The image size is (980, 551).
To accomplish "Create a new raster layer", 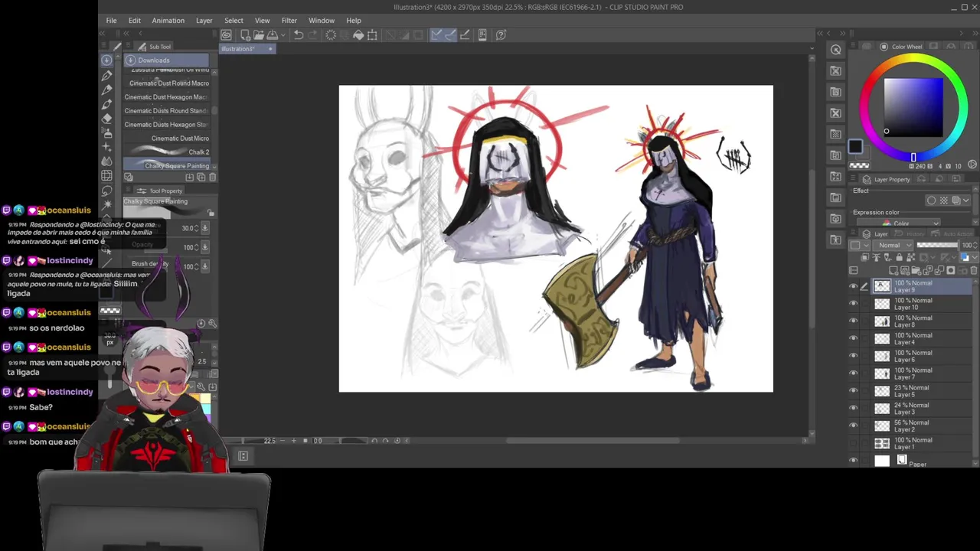I will (893, 270).
